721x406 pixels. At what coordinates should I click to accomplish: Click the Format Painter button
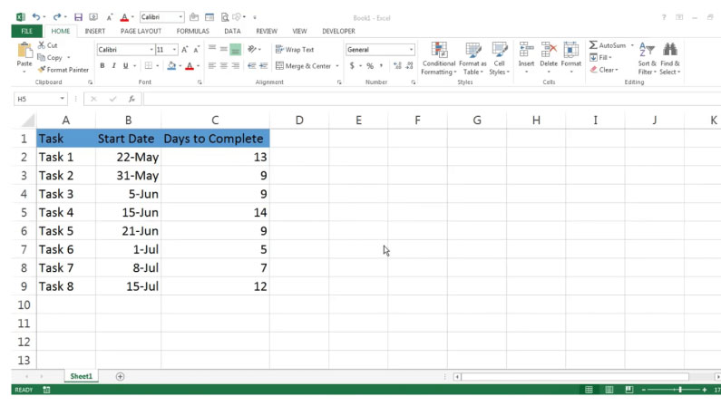[x=63, y=70]
